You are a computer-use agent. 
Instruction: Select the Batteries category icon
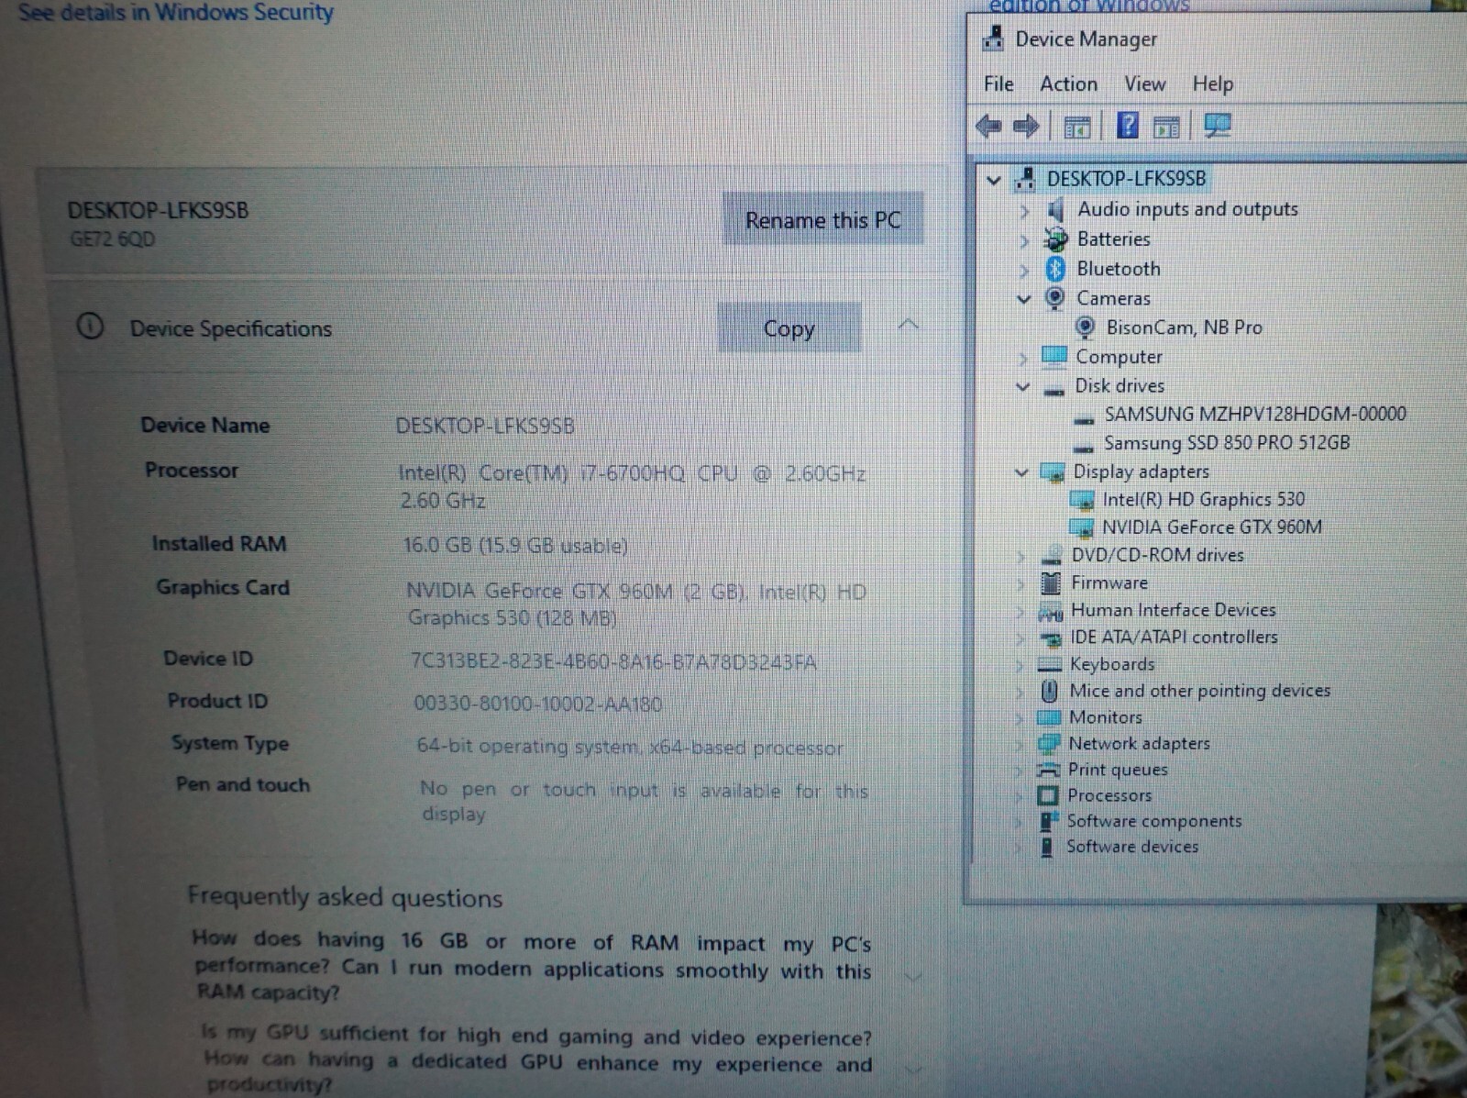click(x=1055, y=239)
